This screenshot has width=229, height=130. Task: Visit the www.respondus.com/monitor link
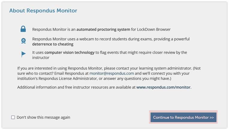(163, 87)
